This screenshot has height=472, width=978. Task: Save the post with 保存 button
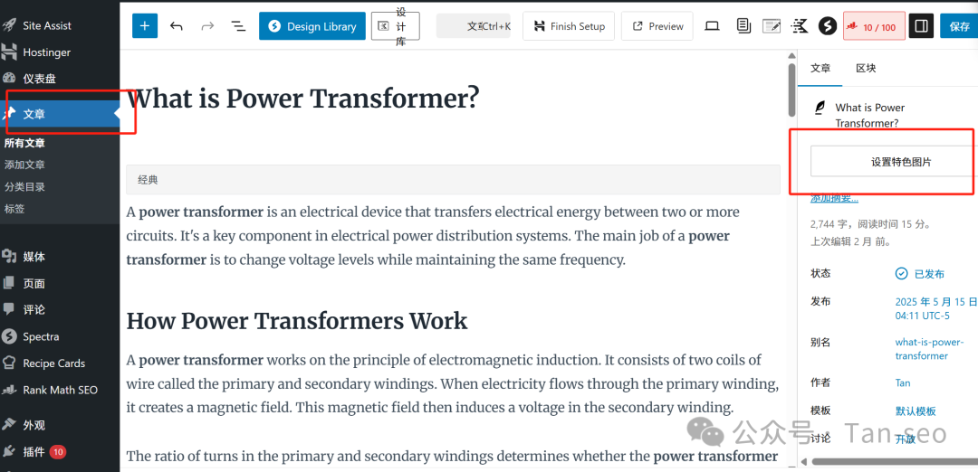point(959,26)
